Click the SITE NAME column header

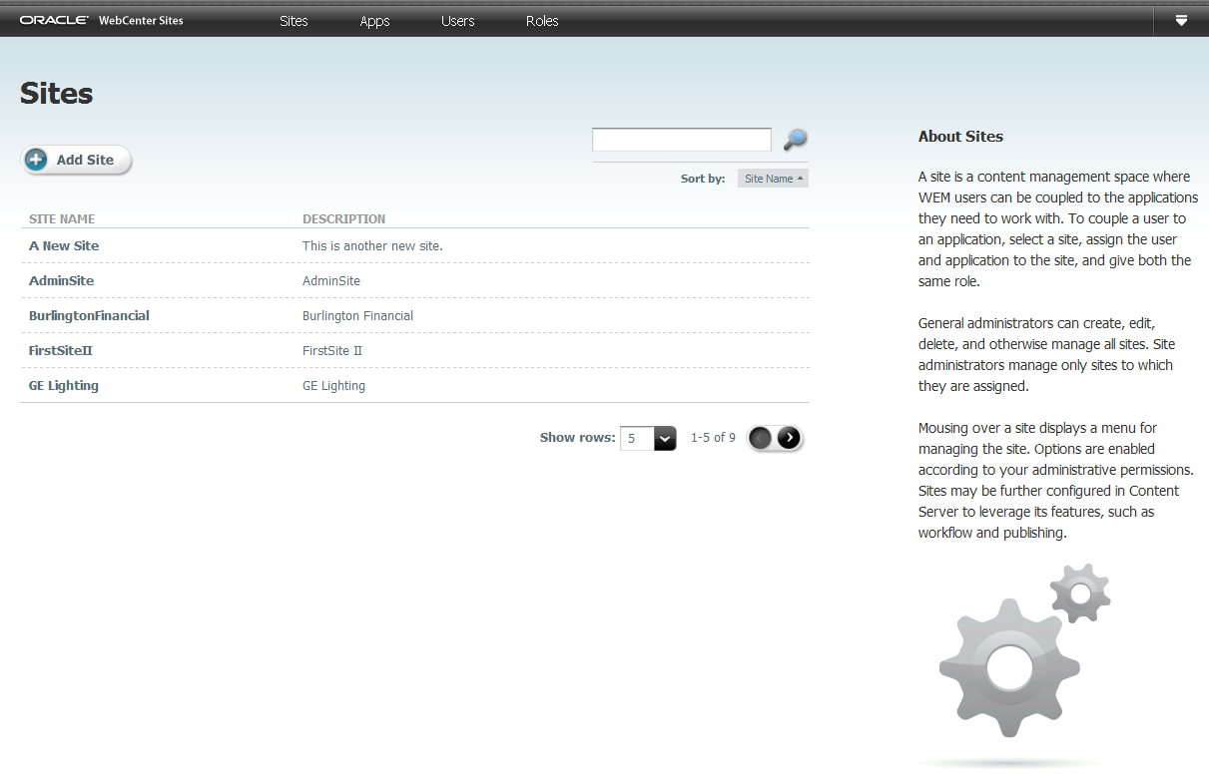coord(62,218)
